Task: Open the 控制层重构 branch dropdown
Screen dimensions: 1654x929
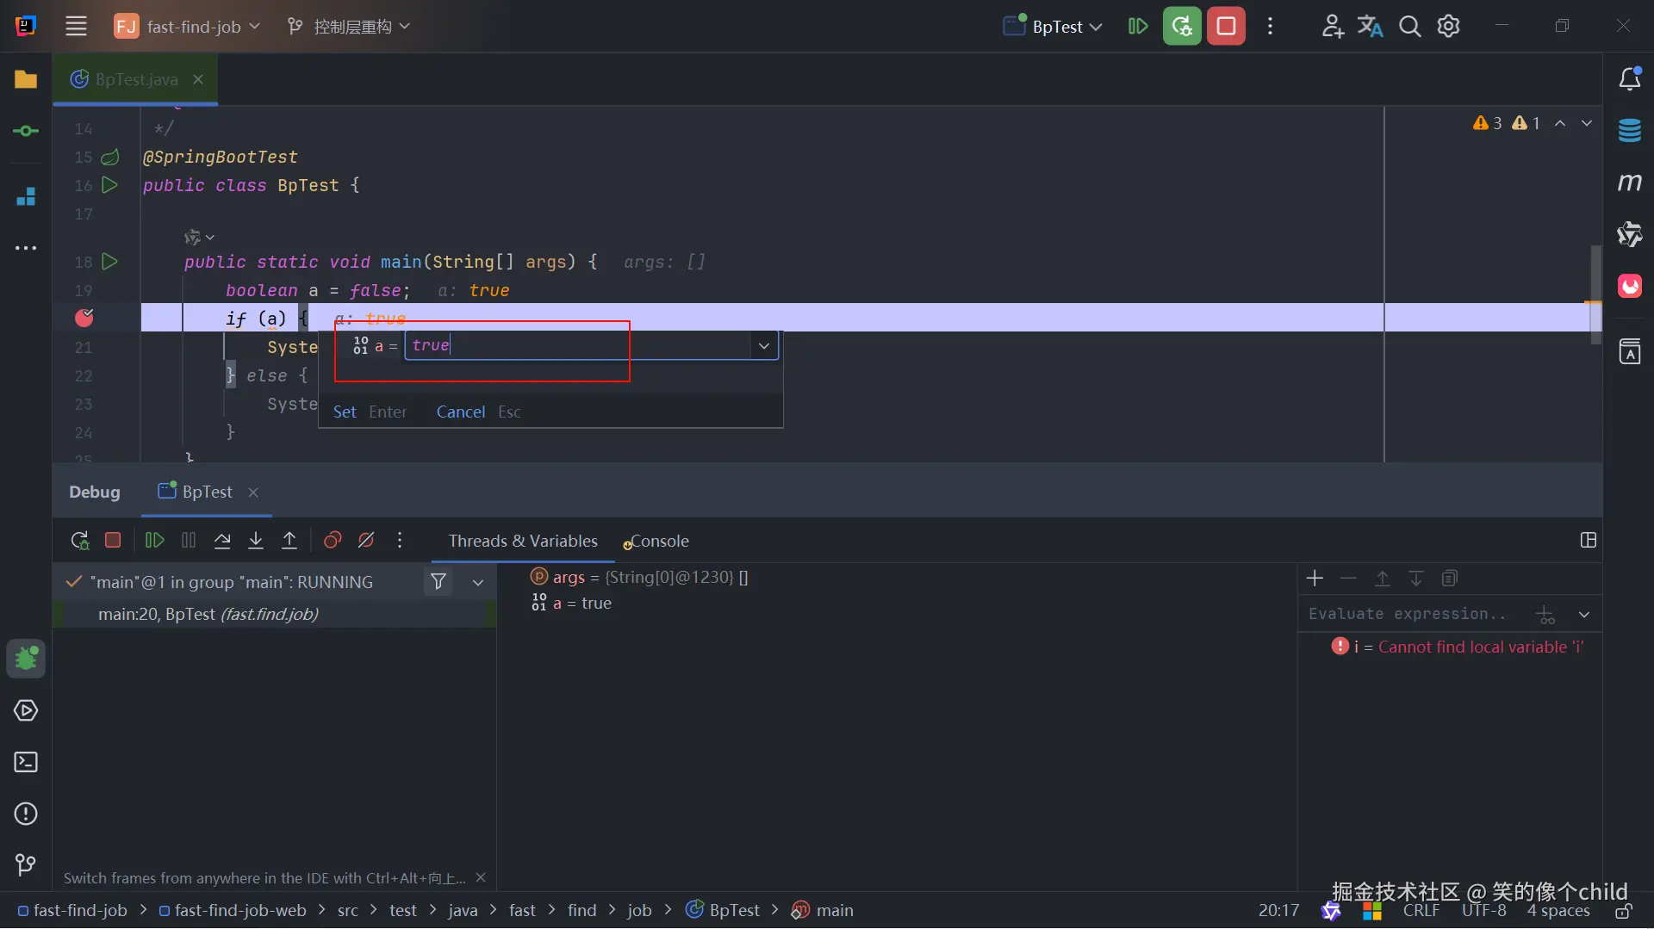Action: pyautogui.click(x=349, y=26)
